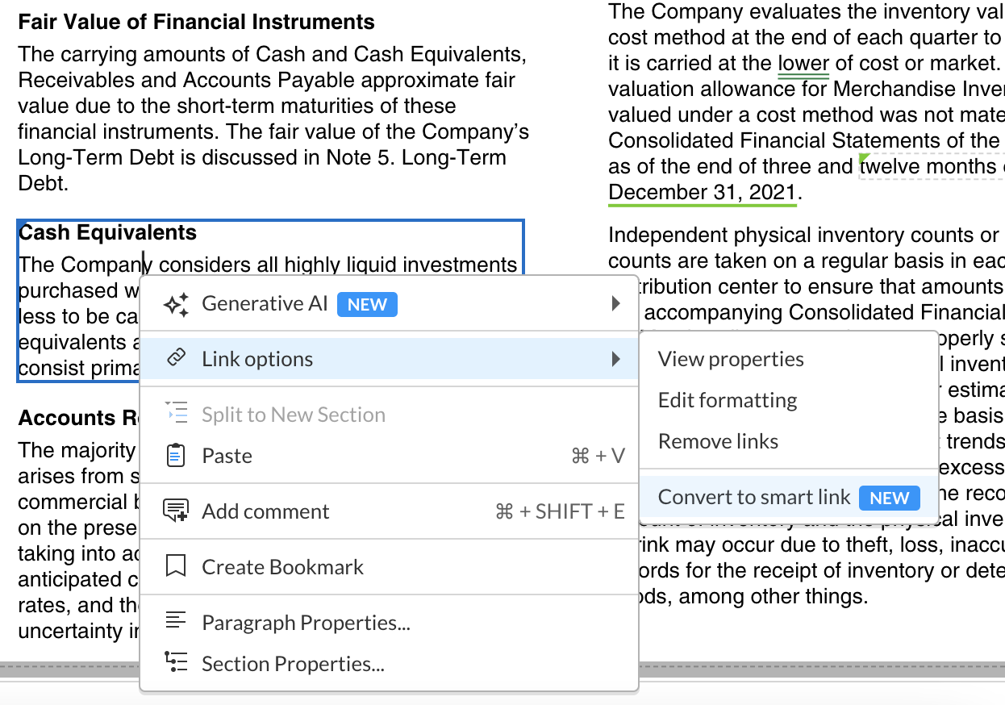Open Paragraph Properties dialog entry
The height and width of the screenshot is (705, 1005).
click(x=306, y=623)
